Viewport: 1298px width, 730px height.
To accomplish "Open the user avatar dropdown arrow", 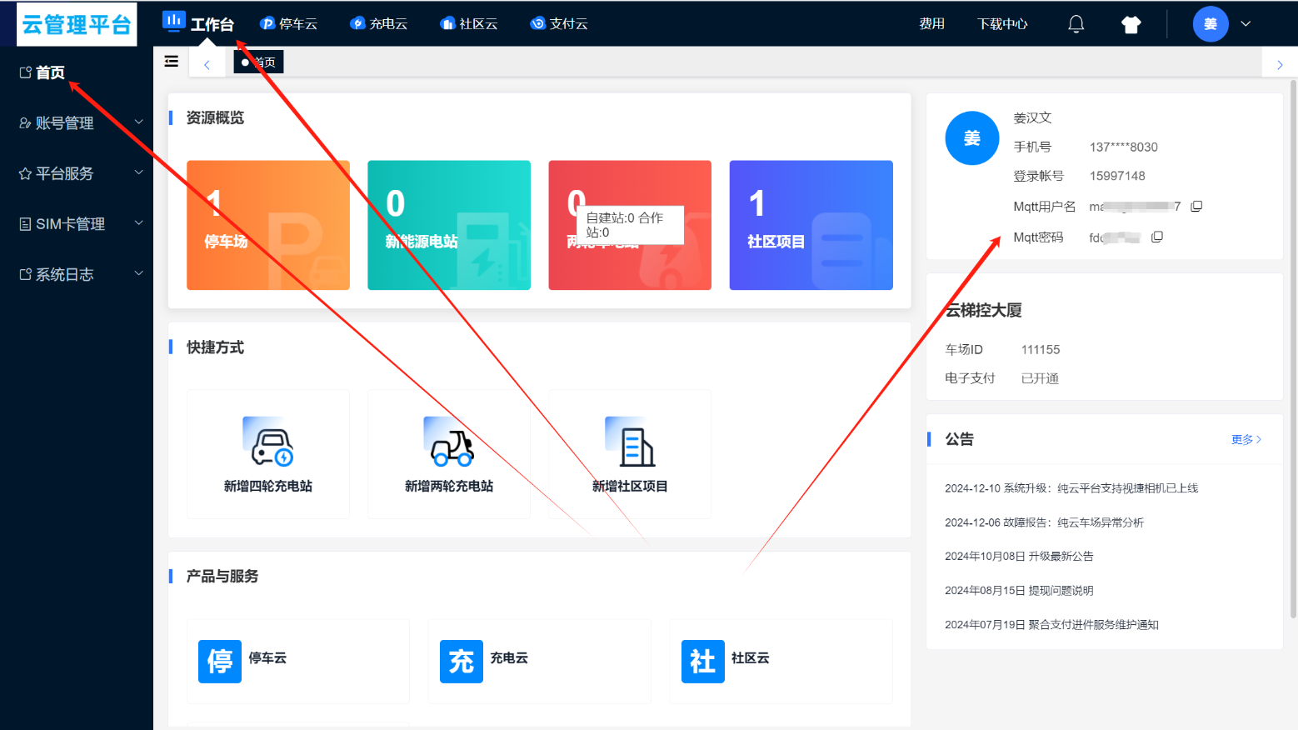I will click(x=1246, y=24).
